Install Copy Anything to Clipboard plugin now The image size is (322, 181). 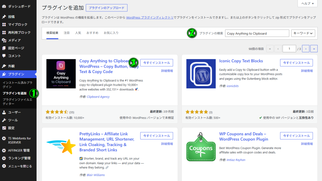tap(157, 63)
